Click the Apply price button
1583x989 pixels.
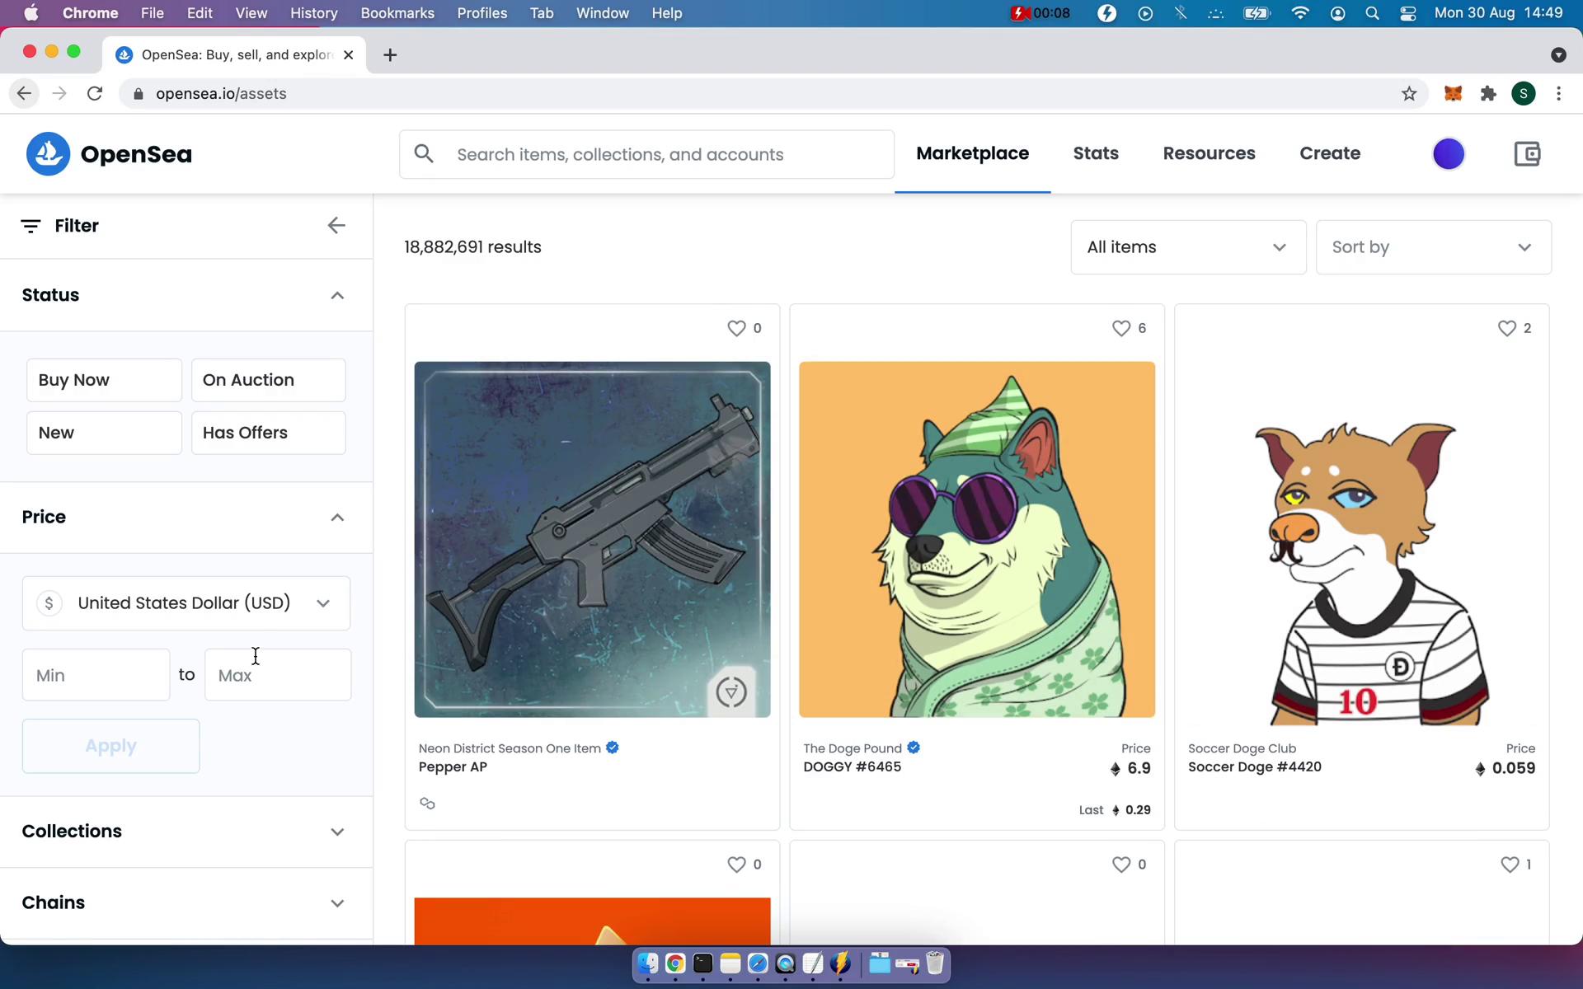tap(110, 745)
